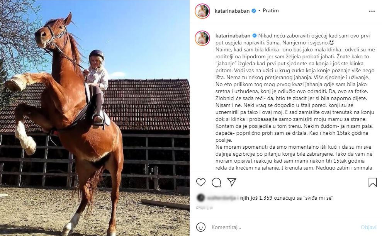Open the three-dot more options menu
Viewport: 382px width, 236px height.
point(372,11)
